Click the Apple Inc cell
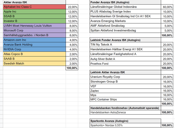This screenshot has height=128, width=175. tap(34, 12)
